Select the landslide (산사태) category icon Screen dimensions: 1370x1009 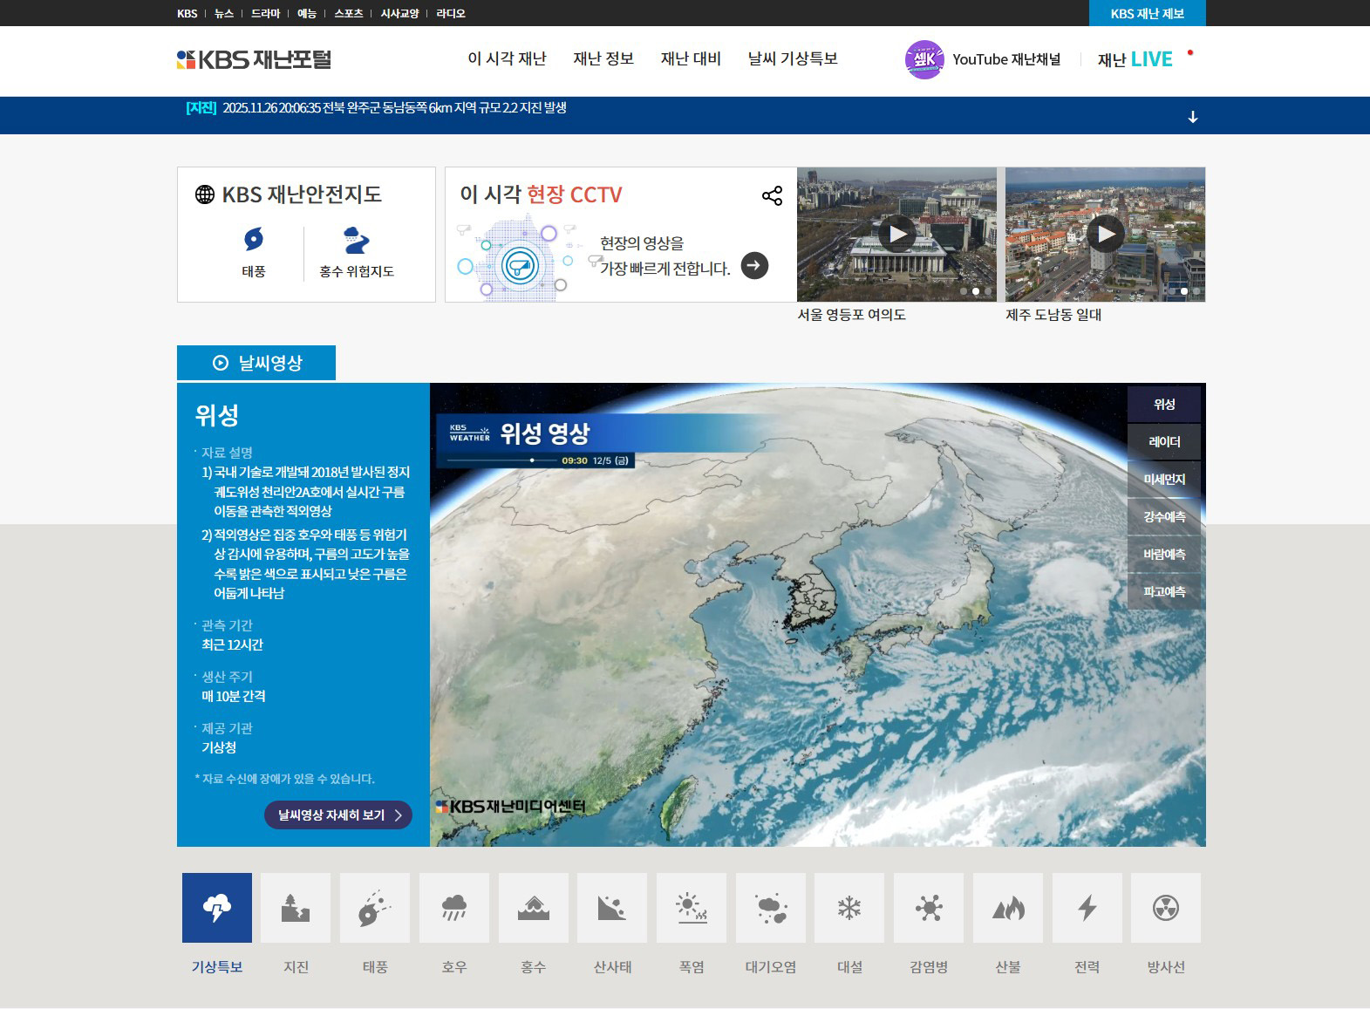pos(612,908)
